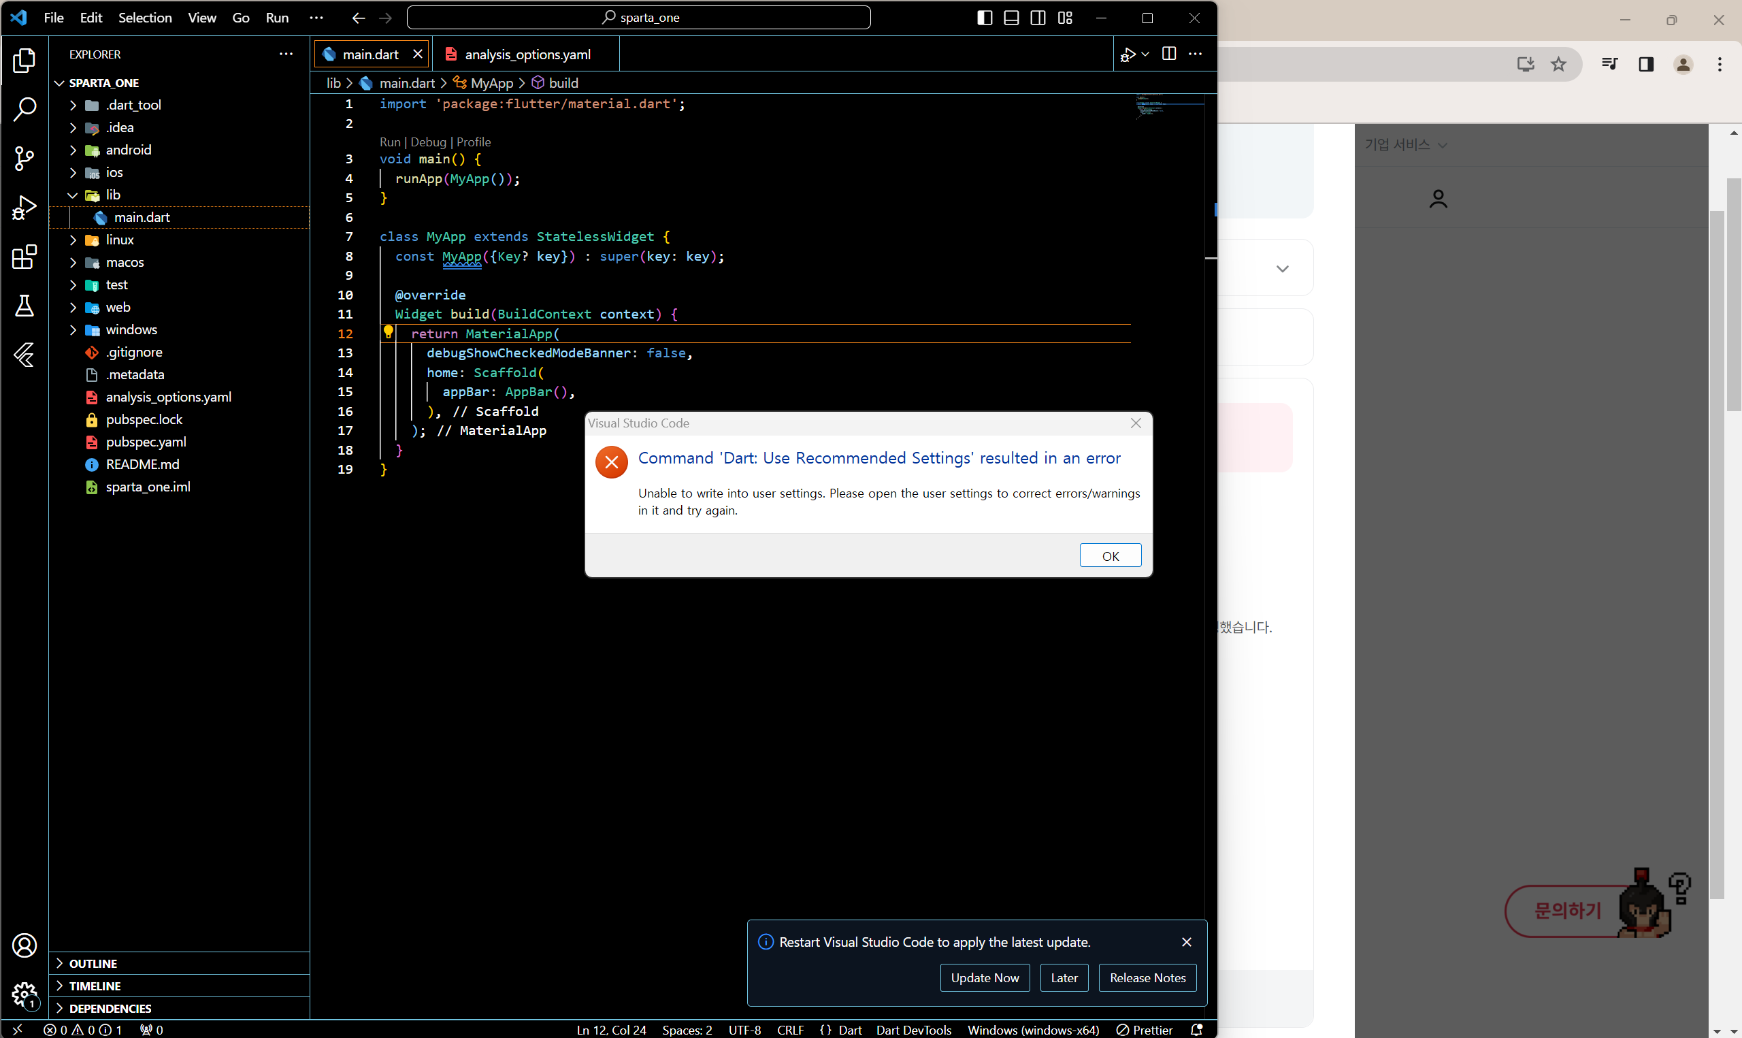The height and width of the screenshot is (1038, 1742).
Task: Click Ln 12, Col 24 in status bar
Action: click(x=611, y=1030)
